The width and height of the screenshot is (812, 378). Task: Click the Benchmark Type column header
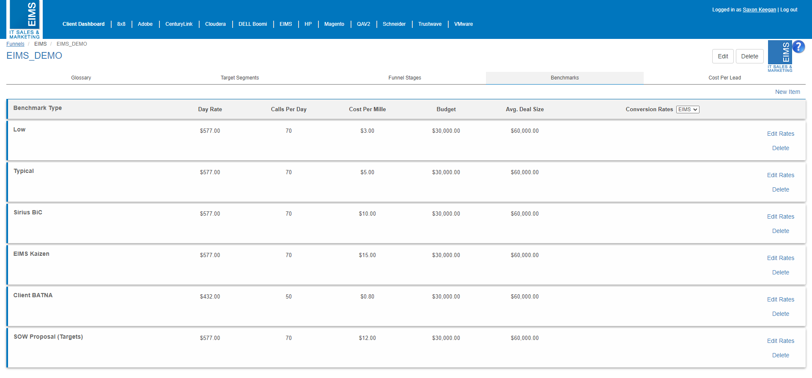(38, 108)
